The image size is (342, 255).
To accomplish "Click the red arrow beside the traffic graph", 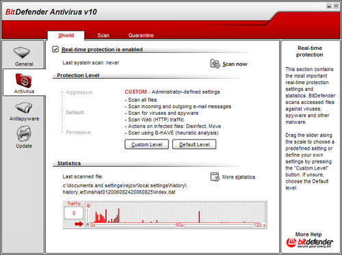I will (79, 224).
